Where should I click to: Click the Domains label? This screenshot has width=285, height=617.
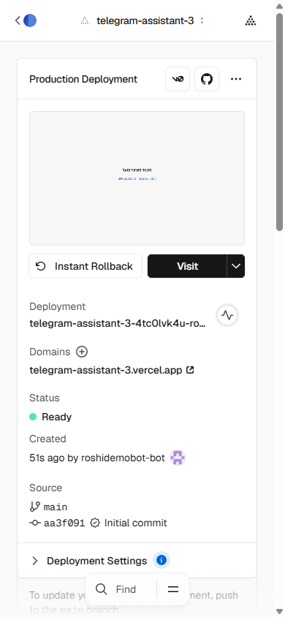[x=50, y=352]
